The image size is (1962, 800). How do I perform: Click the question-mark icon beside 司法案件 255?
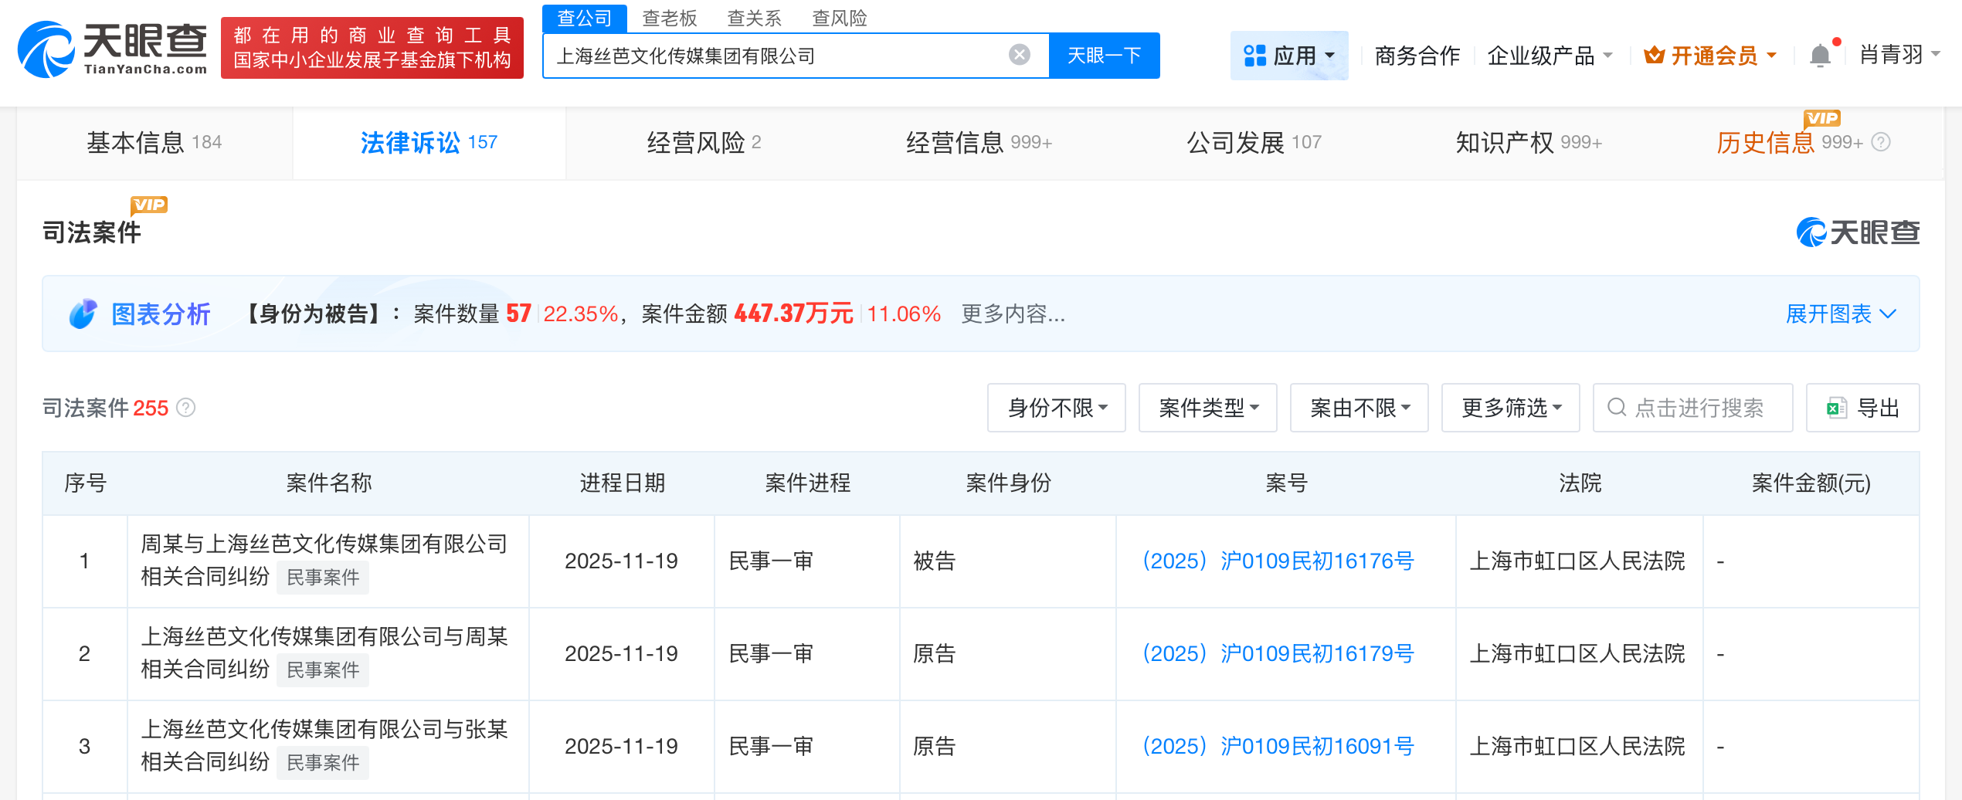(186, 408)
